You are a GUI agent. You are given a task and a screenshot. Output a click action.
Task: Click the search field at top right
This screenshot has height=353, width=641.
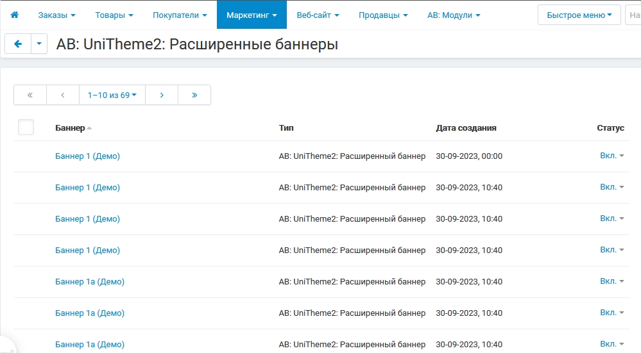coord(633,15)
